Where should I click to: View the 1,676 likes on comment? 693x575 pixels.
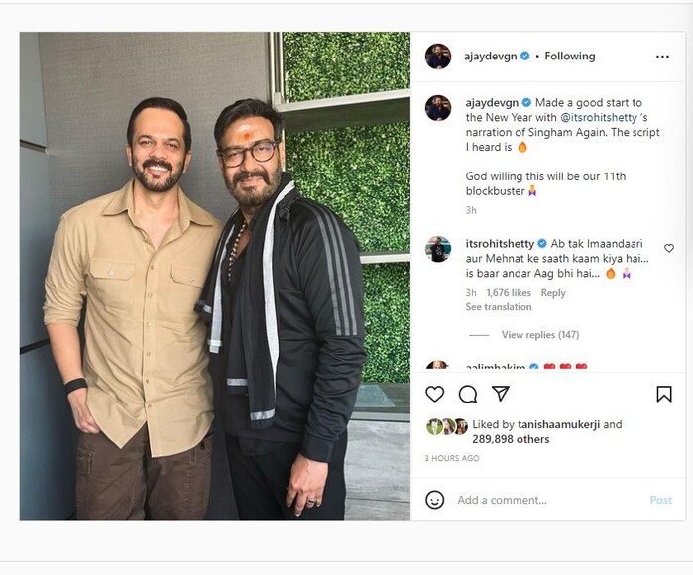point(509,293)
